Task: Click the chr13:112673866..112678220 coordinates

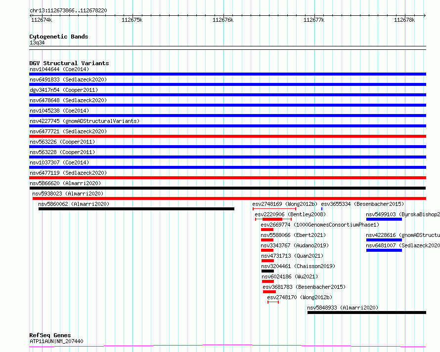Action: pos(68,11)
